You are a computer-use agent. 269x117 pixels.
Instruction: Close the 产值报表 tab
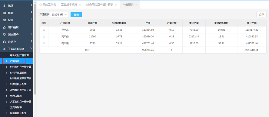tap(136, 5)
